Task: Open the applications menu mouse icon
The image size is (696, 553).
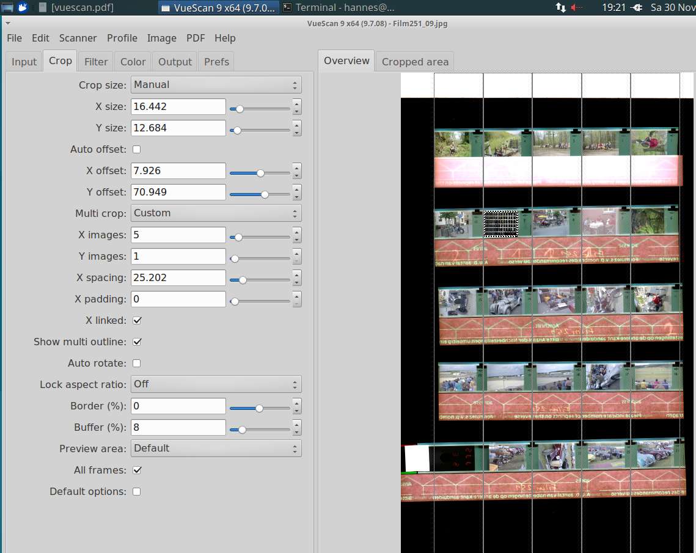Action: pyautogui.click(x=23, y=7)
